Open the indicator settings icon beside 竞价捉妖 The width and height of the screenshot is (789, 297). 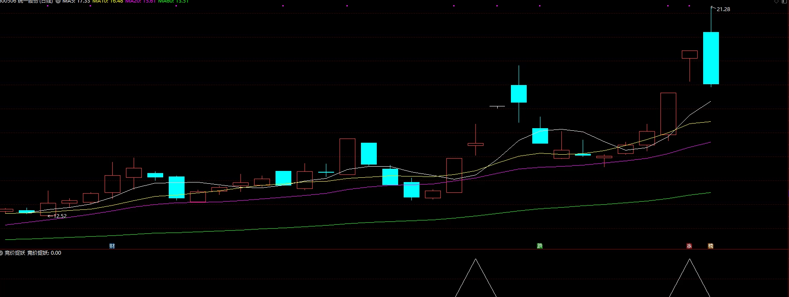pos(1,253)
